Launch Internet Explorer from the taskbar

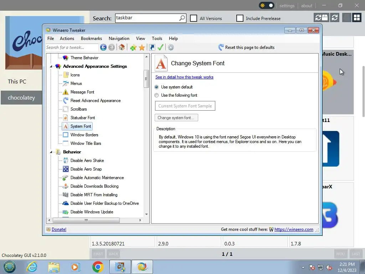pos(31,267)
